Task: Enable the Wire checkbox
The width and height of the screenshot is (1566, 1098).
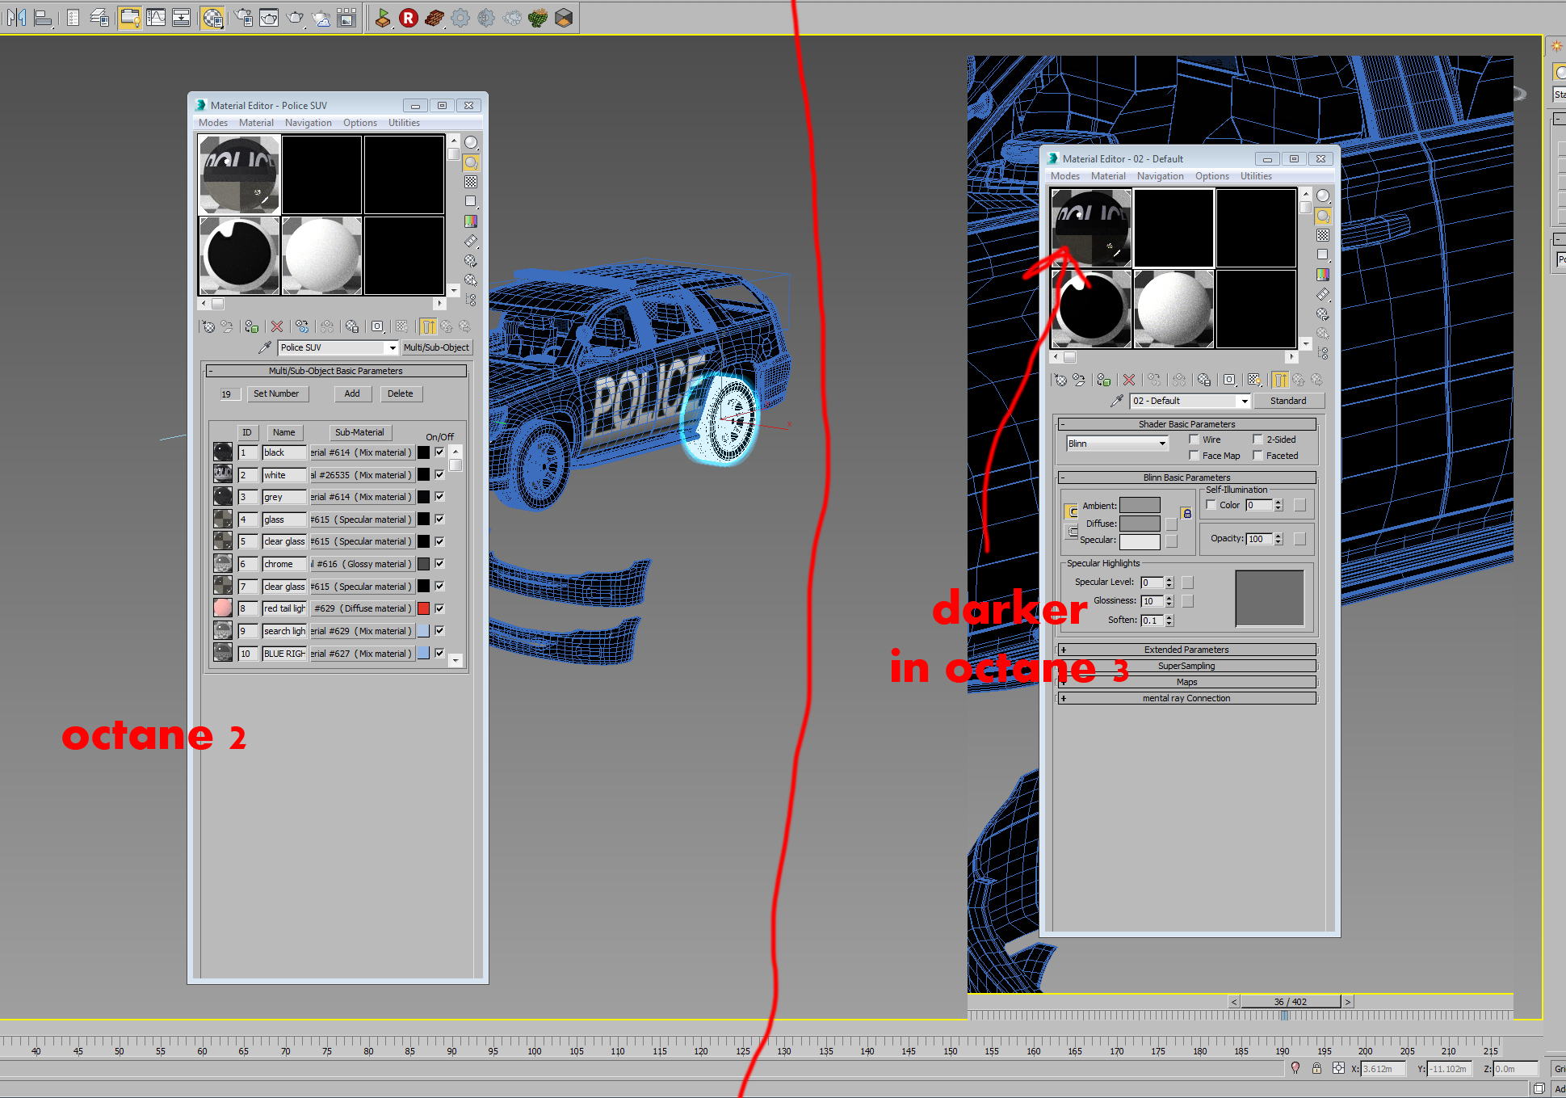Action: tap(1194, 440)
